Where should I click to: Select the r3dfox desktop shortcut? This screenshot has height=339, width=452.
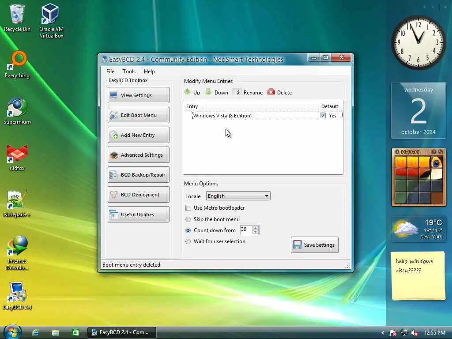17,158
